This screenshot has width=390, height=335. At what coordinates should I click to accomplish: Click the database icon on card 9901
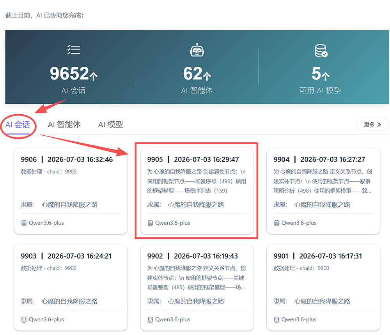pos(277,319)
